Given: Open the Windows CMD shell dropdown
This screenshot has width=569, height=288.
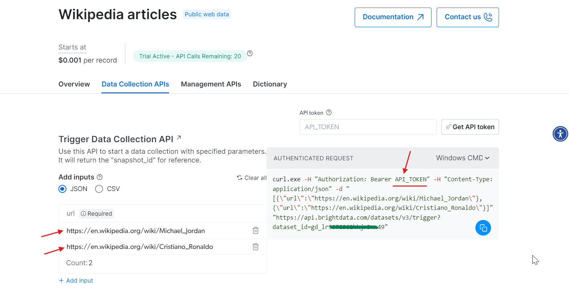Looking at the screenshot, I should (x=463, y=158).
